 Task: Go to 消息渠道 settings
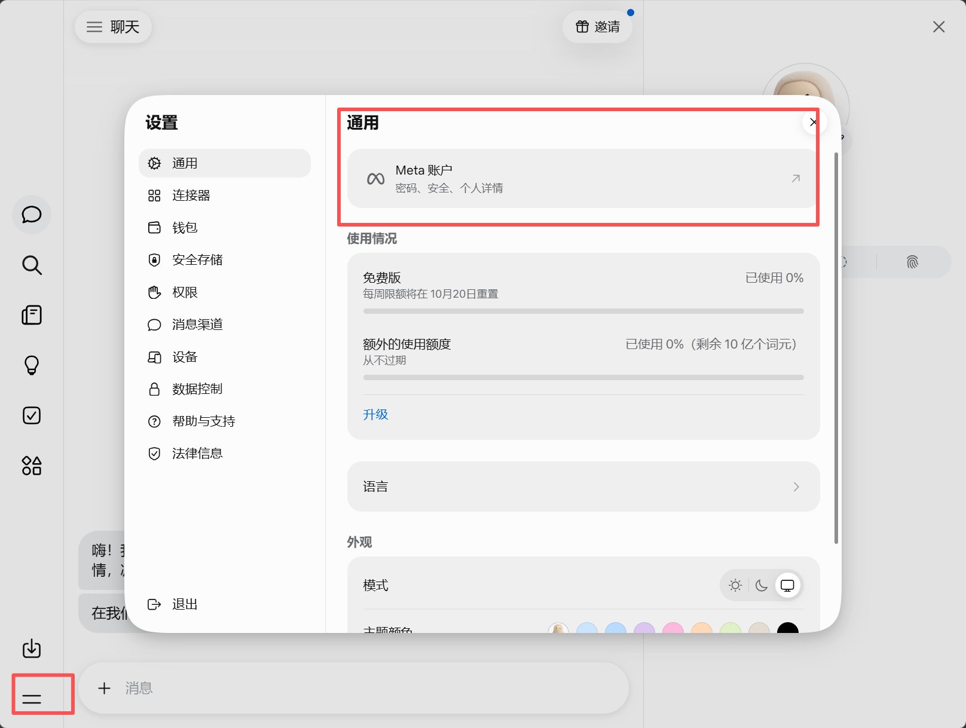click(x=225, y=325)
